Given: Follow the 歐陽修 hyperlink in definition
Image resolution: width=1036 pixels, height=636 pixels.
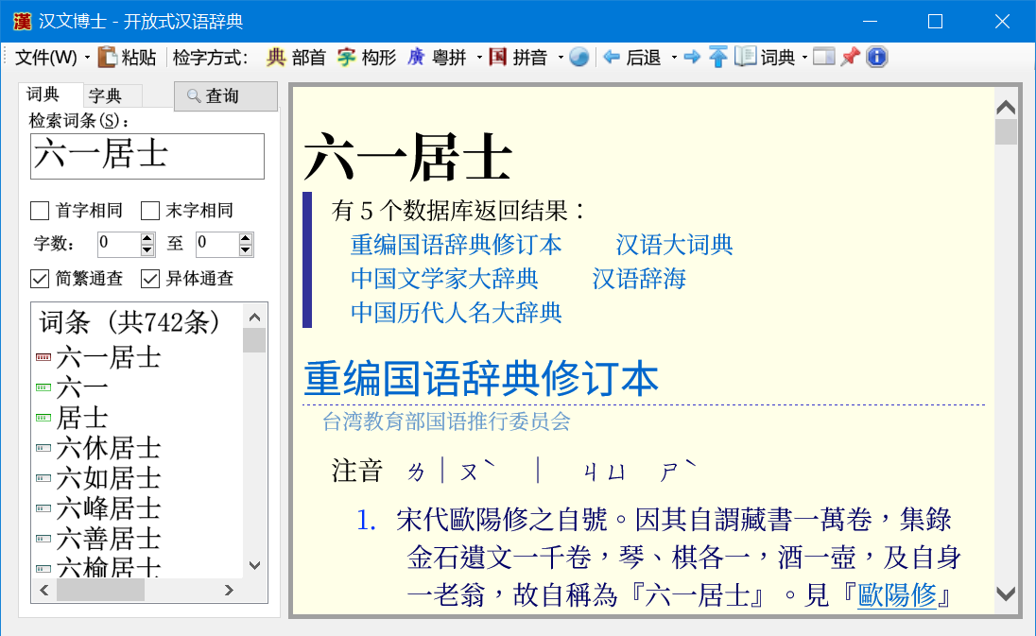Looking at the screenshot, I should [x=897, y=595].
